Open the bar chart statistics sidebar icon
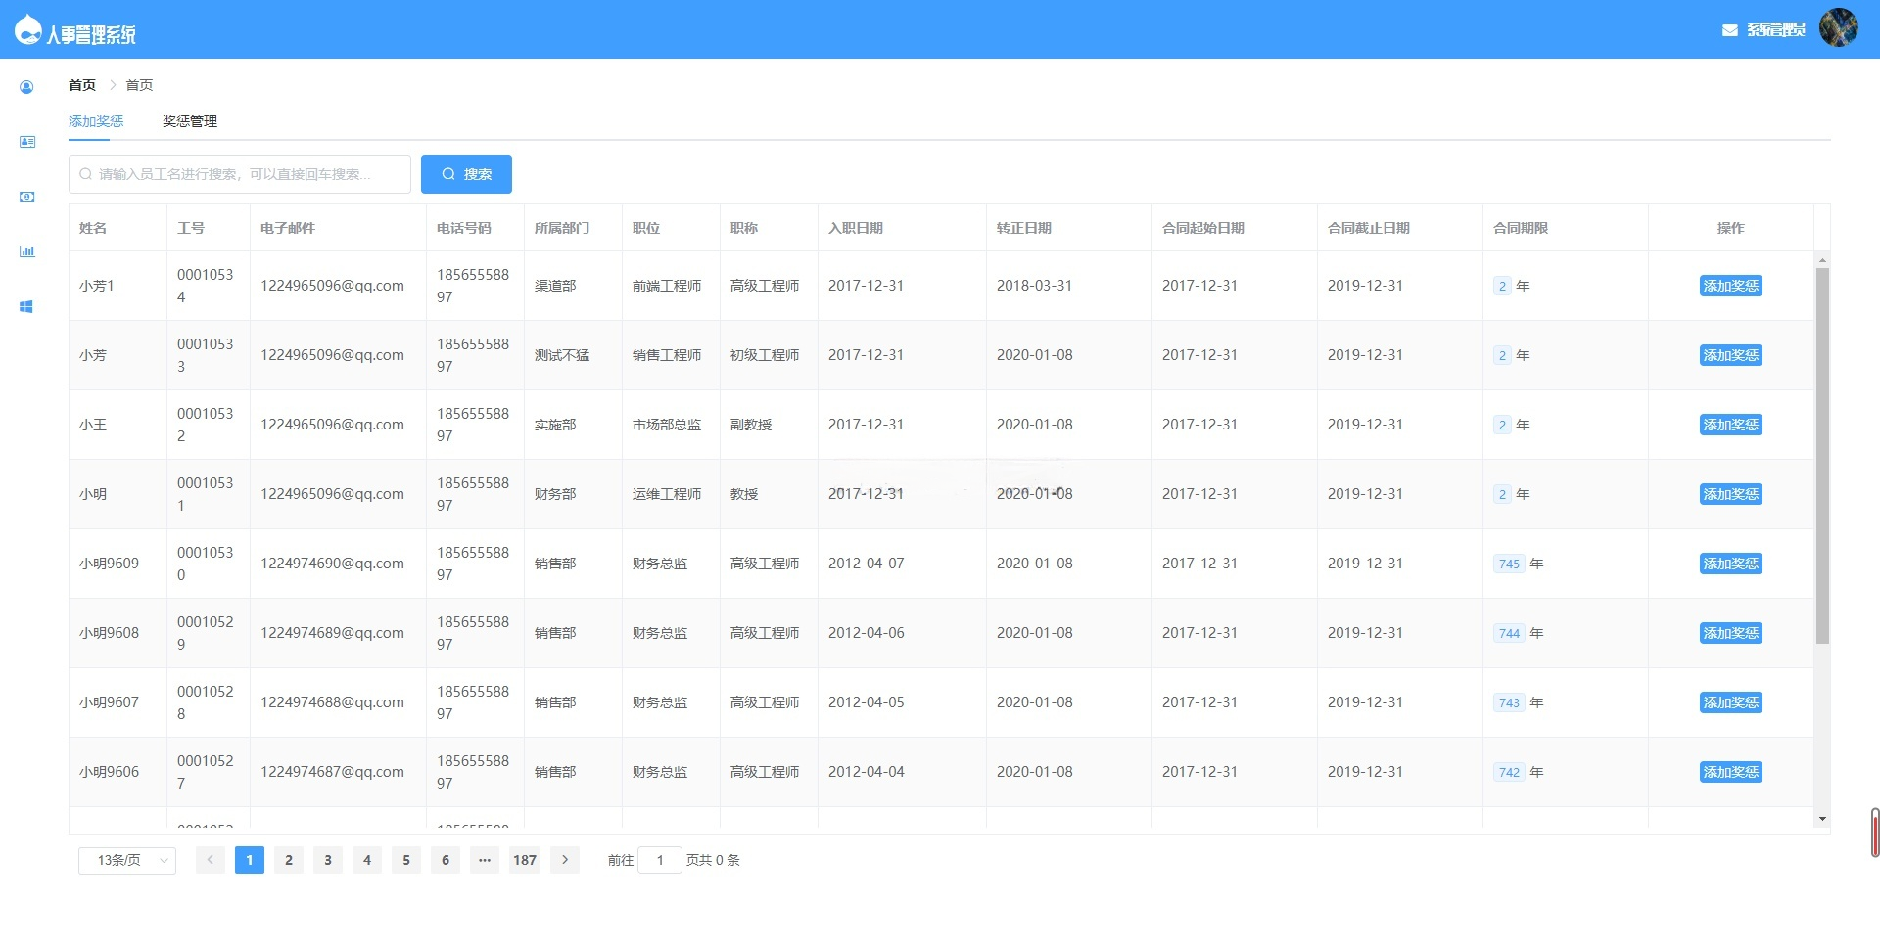Screen dimensions: 1880x948 (26, 250)
